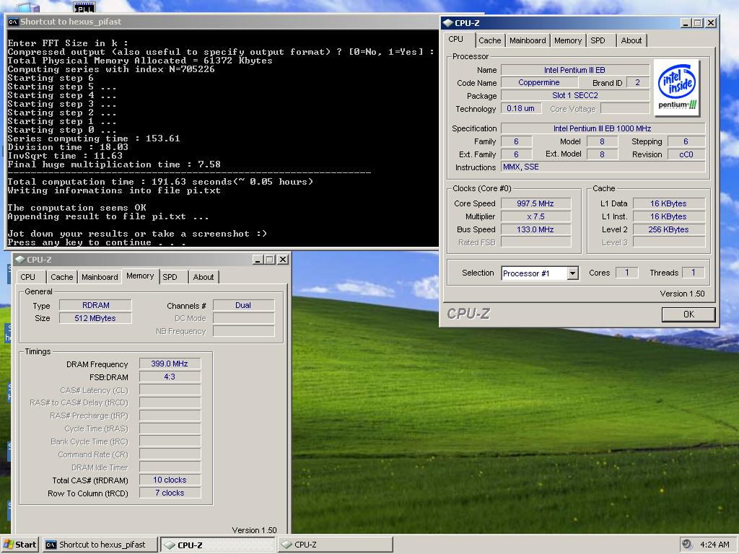Click the Core Speed value 997.5 MHz
The height and width of the screenshot is (554, 739).
pos(535,203)
